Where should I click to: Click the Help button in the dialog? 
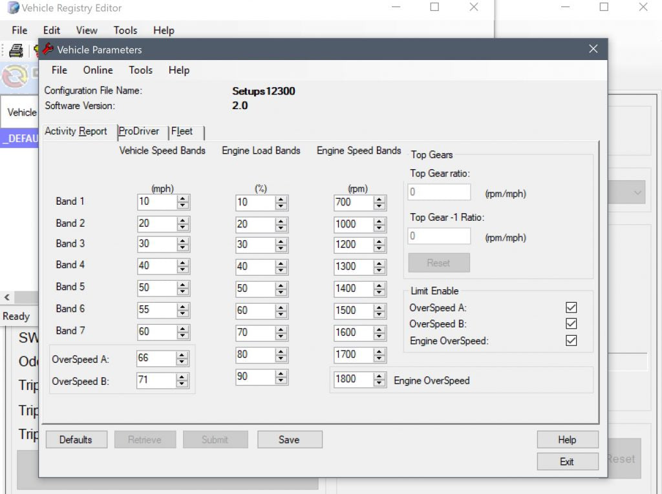coord(567,439)
